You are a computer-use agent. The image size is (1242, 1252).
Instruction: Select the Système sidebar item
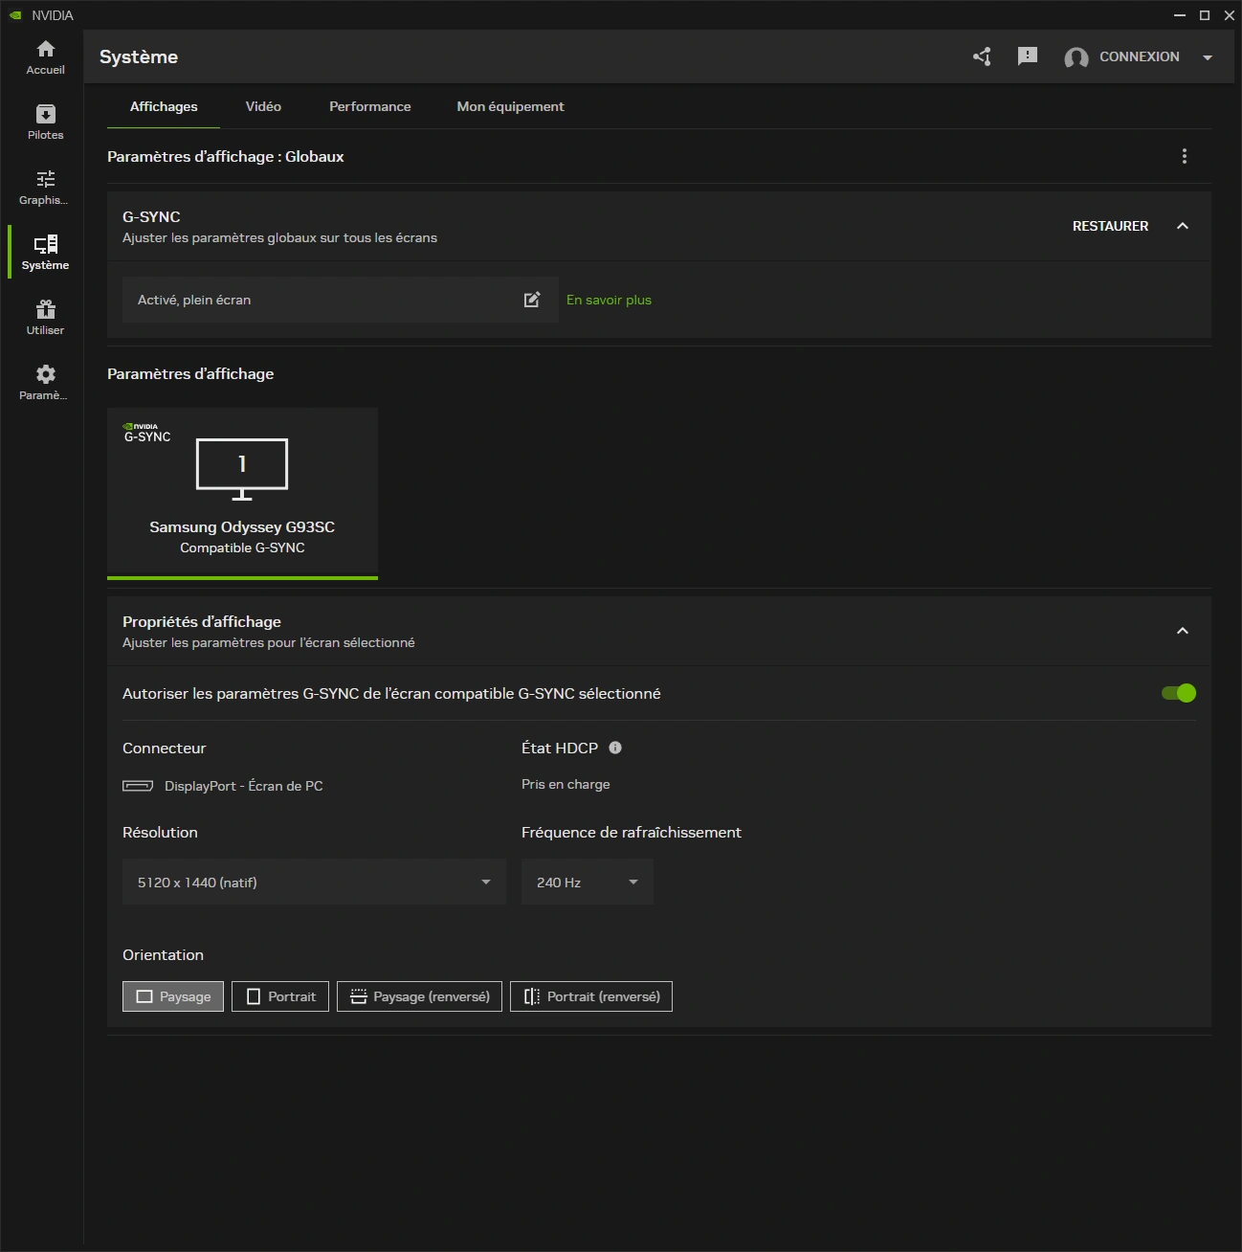pos(45,253)
